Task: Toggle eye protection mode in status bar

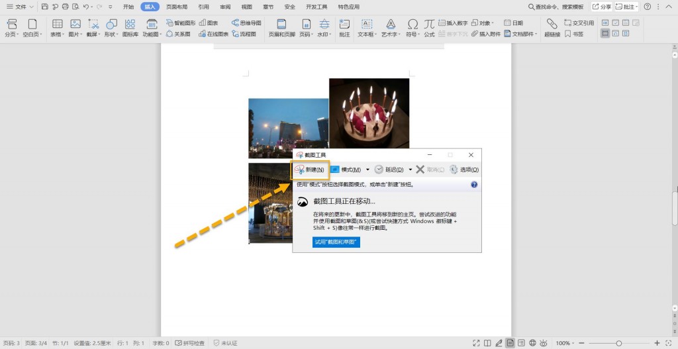Action: click(544, 343)
